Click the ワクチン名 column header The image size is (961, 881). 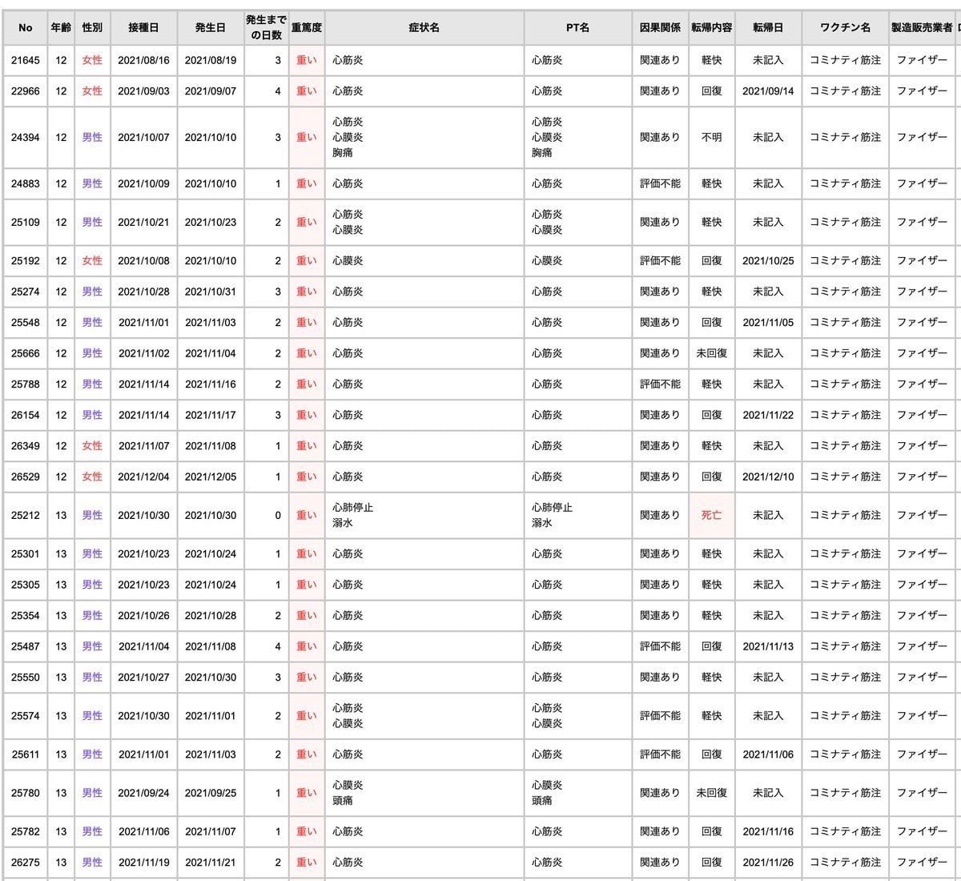pyautogui.click(x=845, y=28)
